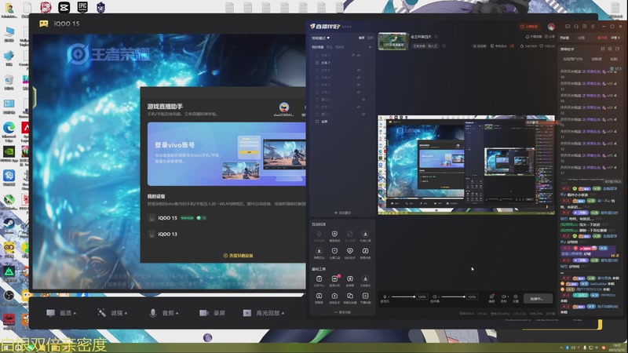Open the third tool in 基础工具 first row
The height and width of the screenshot is (353, 628).
click(350, 279)
